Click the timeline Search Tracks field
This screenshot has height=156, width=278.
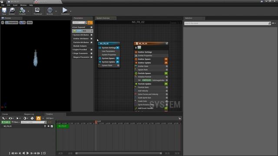coord(34,122)
